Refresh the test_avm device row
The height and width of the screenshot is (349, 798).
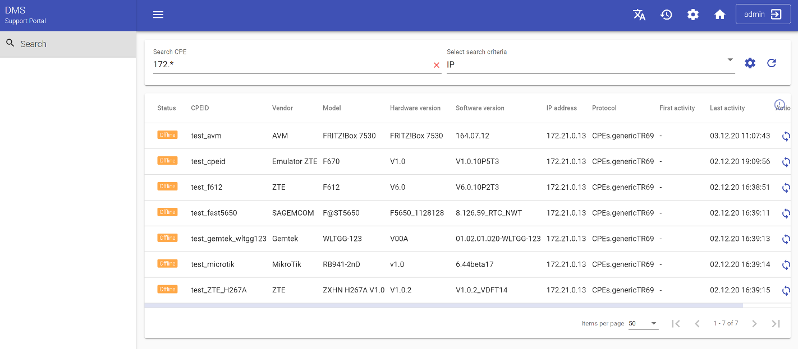point(786,136)
